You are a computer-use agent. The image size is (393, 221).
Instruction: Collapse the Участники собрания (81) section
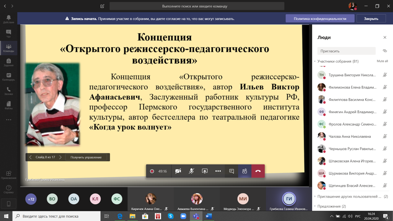pos(315,61)
